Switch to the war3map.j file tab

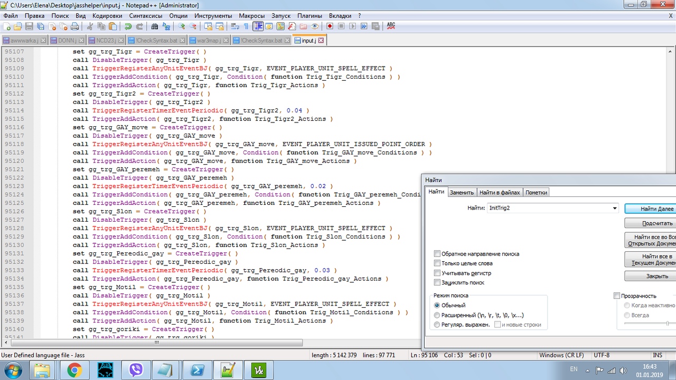click(205, 41)
